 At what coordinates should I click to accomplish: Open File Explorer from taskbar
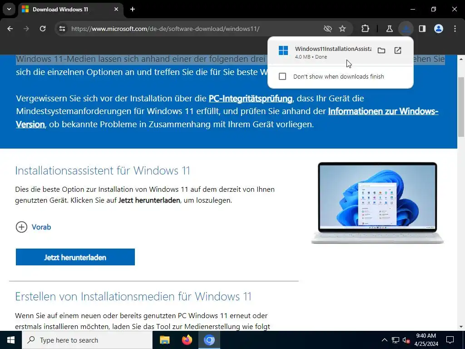(164, 340)
